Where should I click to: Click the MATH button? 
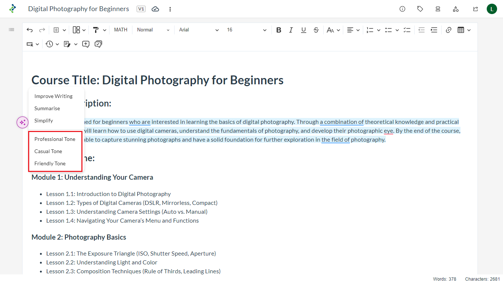tap(121, 30)
